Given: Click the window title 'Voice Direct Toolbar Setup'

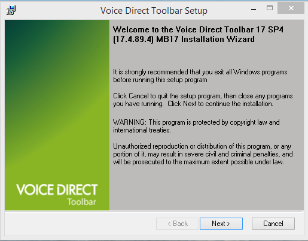Looking at the screenshot, I should coord(154,11).
